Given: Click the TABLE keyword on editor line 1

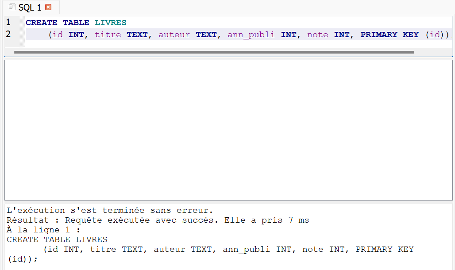Looking at the screenshot, I should tap(76, 23).
